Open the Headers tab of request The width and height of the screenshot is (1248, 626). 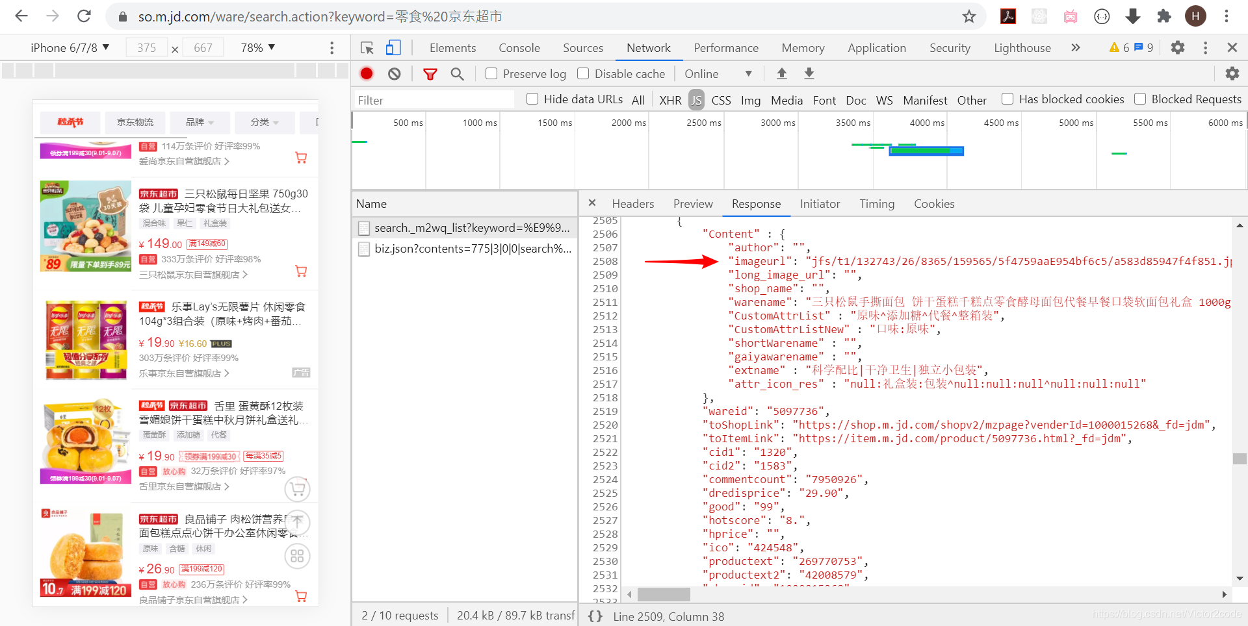[633, 203]
